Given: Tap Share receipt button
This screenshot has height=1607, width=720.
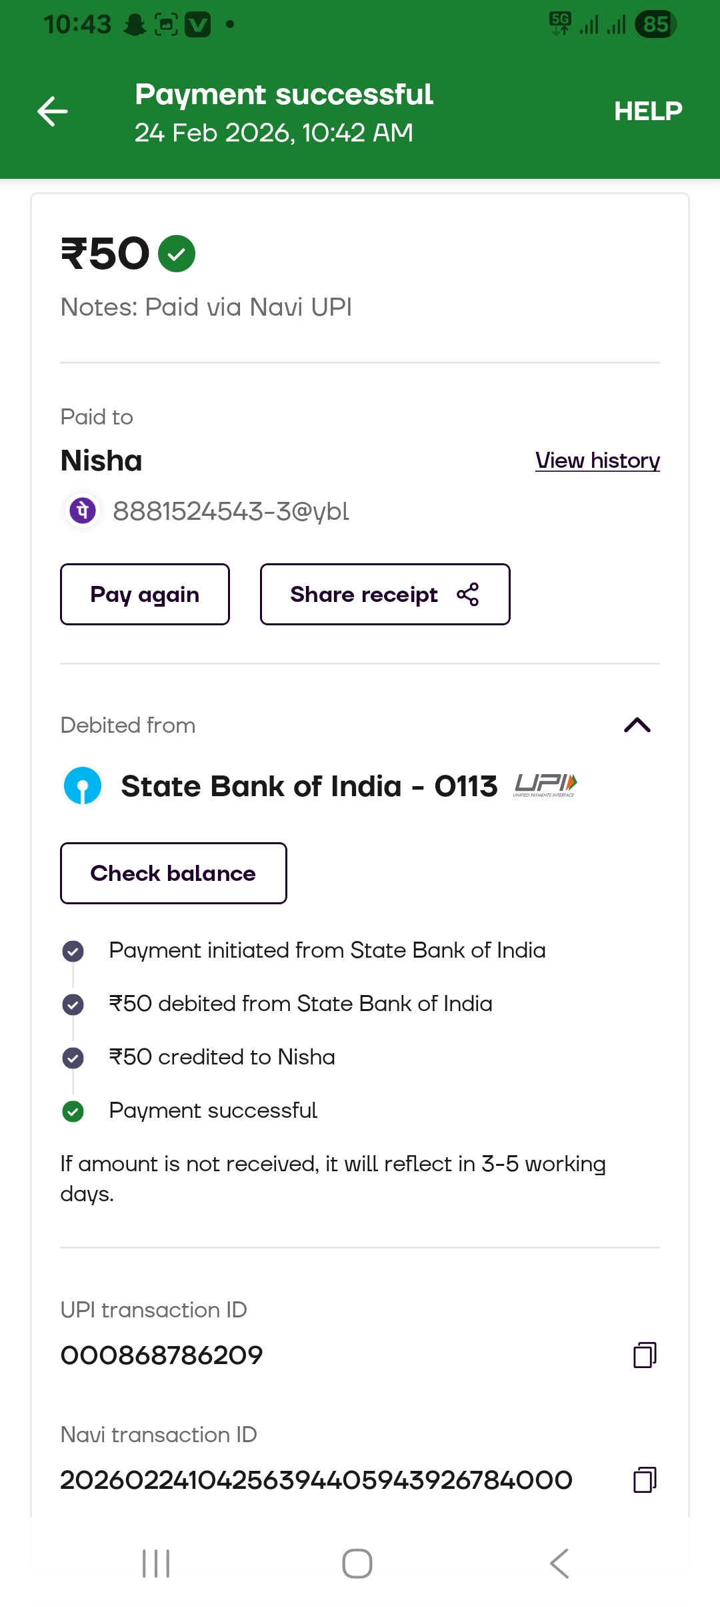Looking at the screenshot, I should point(385,595).
